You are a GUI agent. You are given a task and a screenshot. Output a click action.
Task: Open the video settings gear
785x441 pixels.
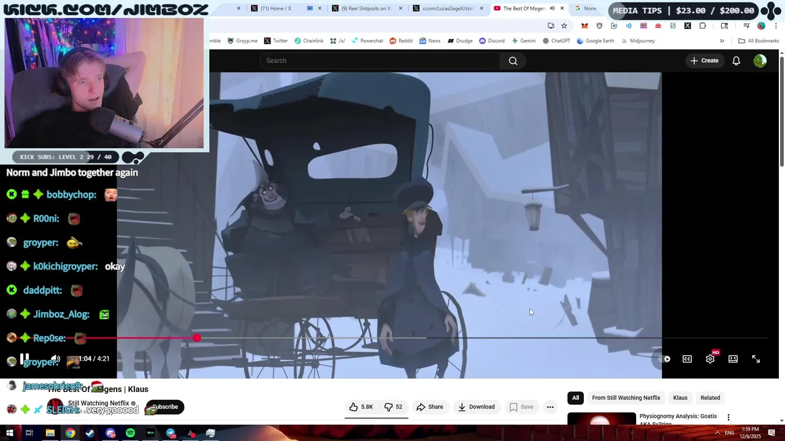click(x=710, y=359)
